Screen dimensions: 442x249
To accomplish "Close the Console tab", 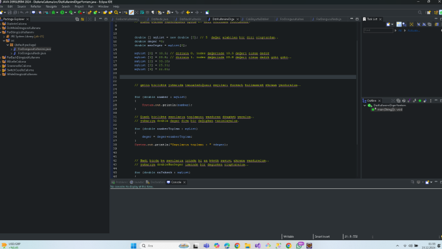I will point(184,182).
